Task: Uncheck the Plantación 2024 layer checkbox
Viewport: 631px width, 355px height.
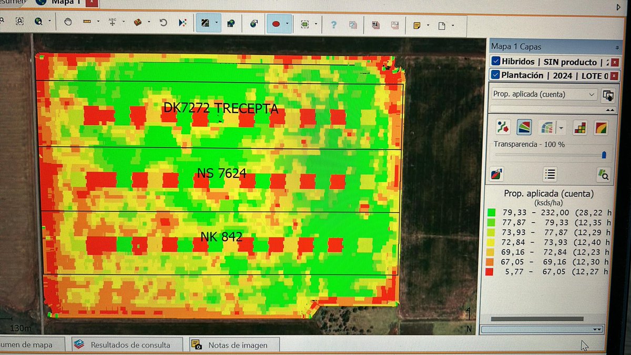Action: pyautogui.click(x=495, y=75)
